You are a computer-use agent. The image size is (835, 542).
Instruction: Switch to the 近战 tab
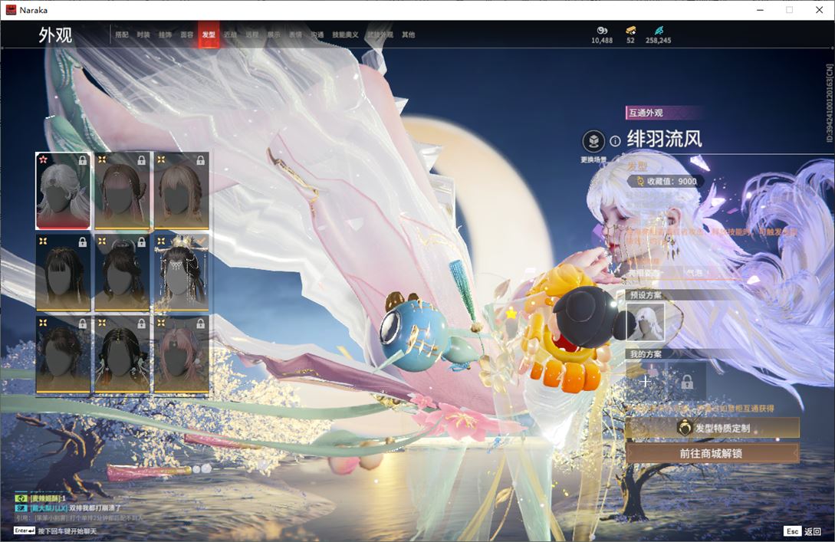(230, 34)
